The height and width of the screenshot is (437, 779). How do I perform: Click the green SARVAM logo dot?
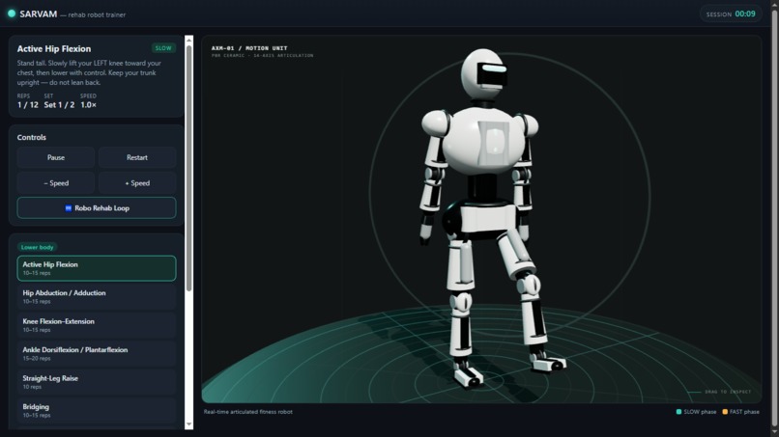point(12,14)
